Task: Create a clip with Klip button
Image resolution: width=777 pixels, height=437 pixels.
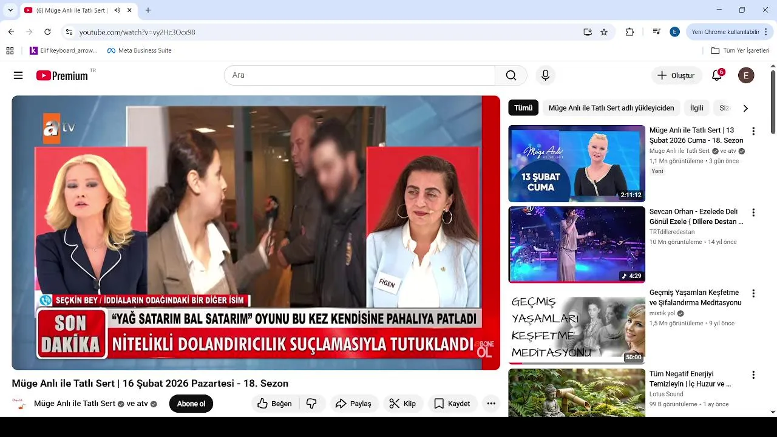Action: [403, 404]
